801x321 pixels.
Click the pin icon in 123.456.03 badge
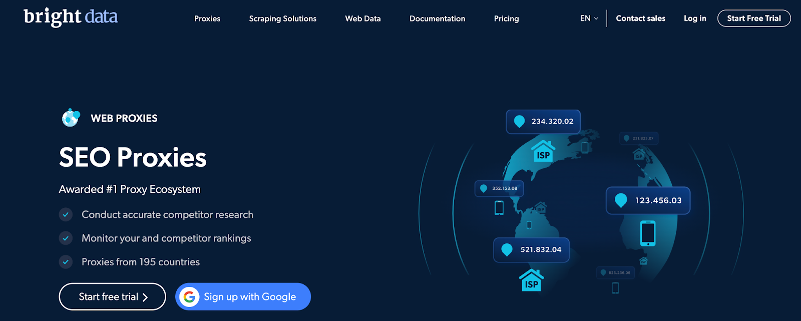[x=621, y=200]
